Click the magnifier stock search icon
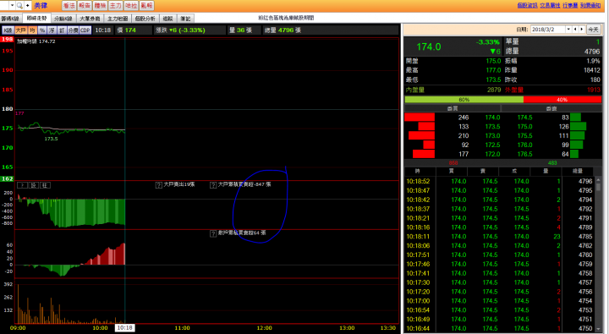This screenshot has height=334, width=609. (19, 5)
